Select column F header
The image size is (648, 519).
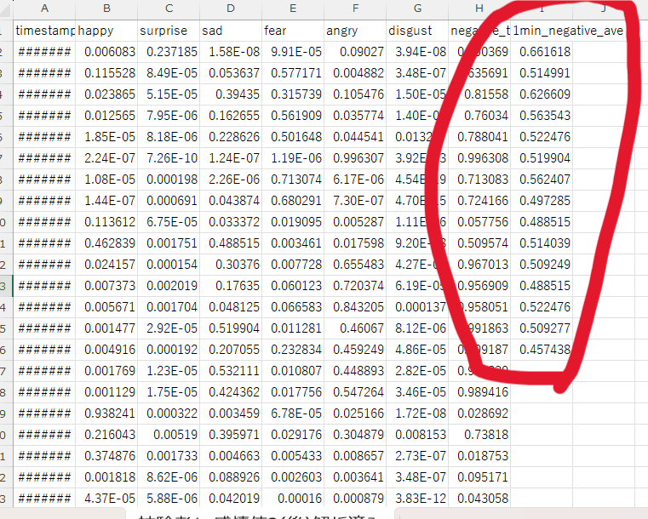coord(354,9)
